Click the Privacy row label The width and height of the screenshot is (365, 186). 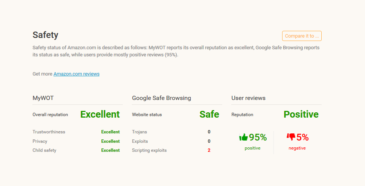[40, 141]
